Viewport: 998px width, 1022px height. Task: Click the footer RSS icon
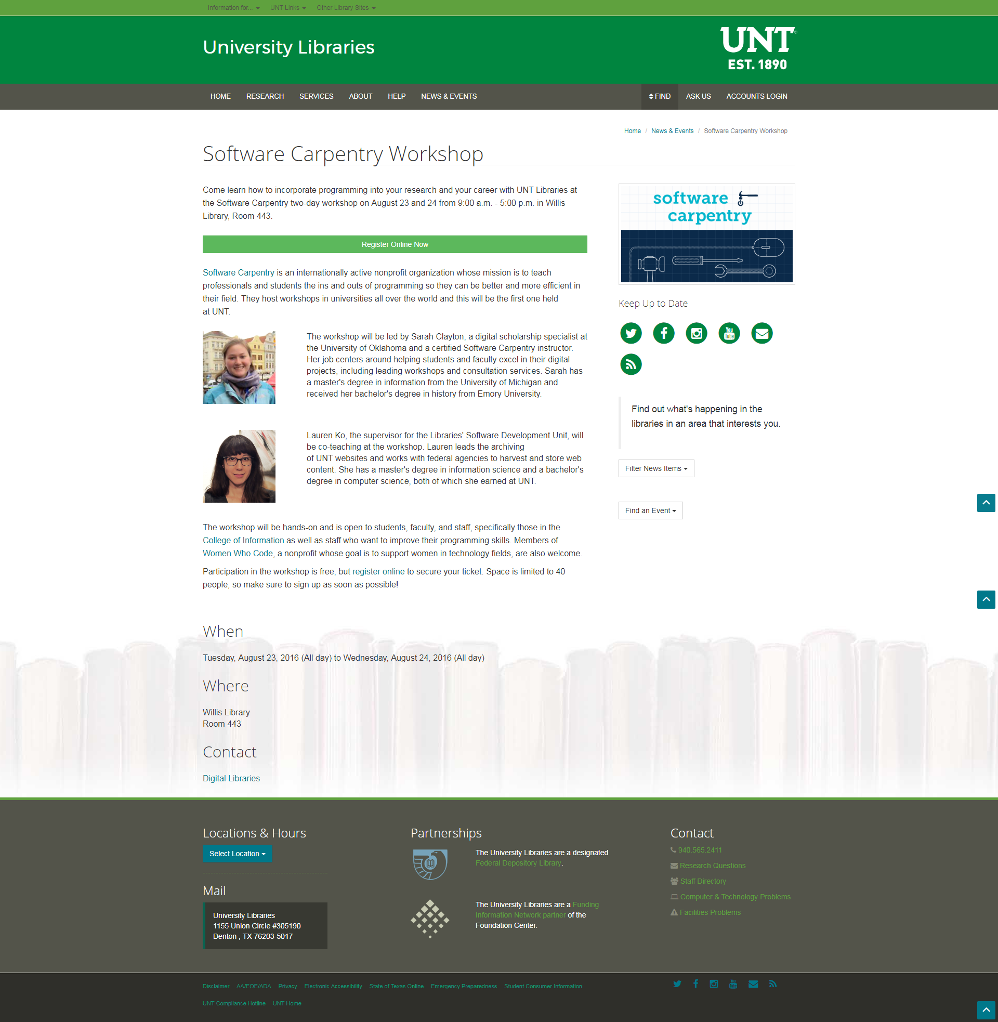tap(772, 984)
